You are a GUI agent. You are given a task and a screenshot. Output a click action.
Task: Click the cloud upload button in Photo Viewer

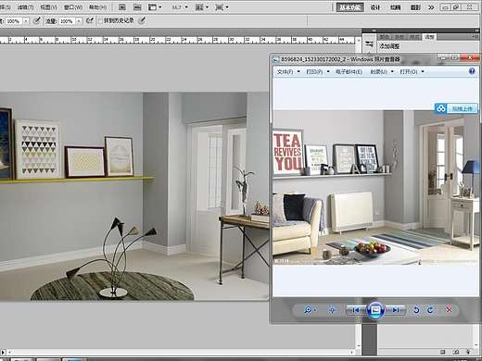pyautogui.click(x=456, y=108)
